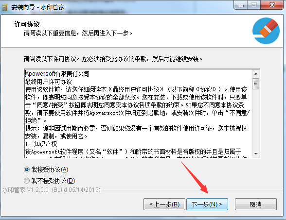Click the 许可协议 page heading
Image resolution: width=286 pixels, height=220 pixels.
pyautogui.click(x=27, y=24)
